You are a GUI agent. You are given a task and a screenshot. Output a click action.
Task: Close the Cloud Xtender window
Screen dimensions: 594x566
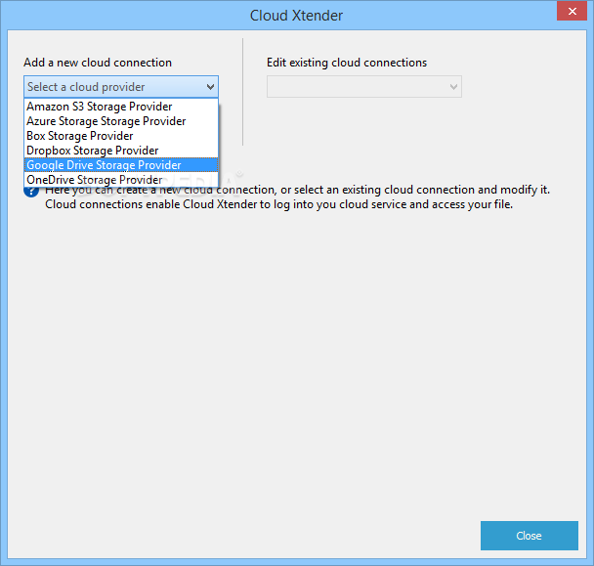coord(572,12)
